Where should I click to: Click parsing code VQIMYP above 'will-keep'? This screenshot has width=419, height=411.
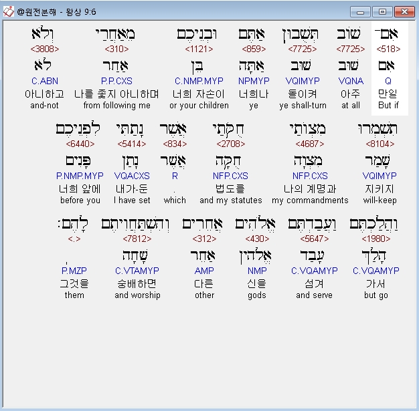380,176
